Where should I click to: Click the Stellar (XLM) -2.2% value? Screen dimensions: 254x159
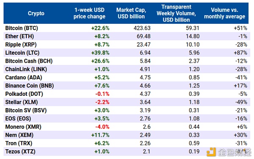coord(102,102)
